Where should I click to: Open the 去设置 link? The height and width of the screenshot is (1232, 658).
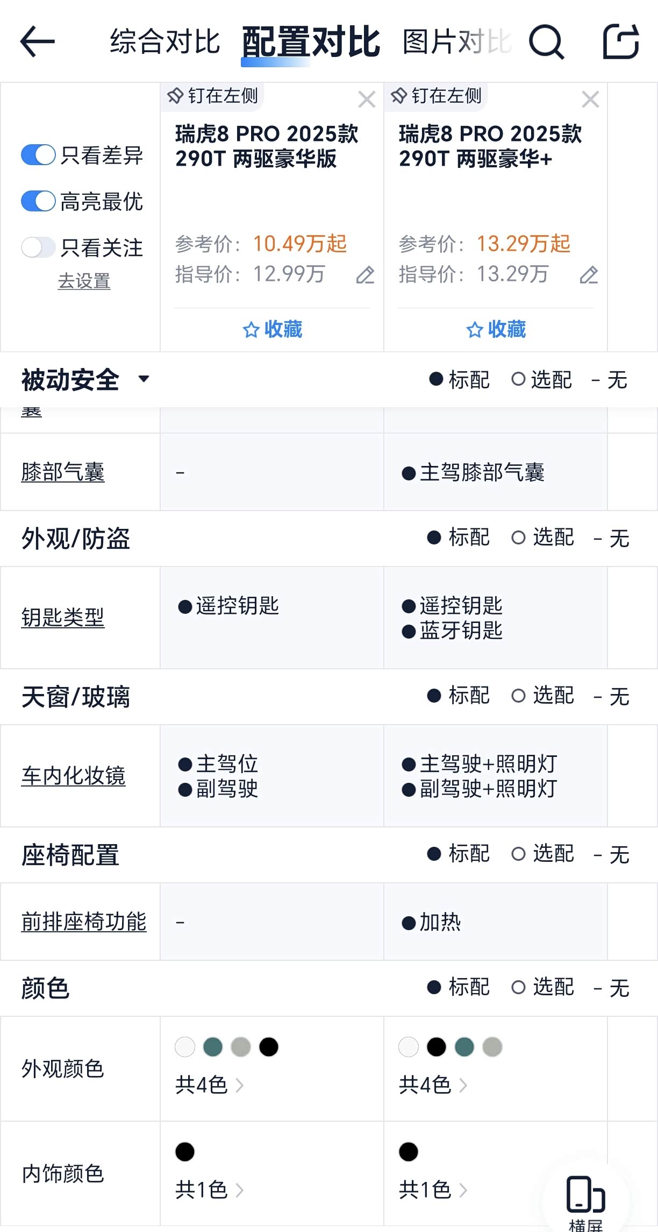click(x=84, y=281)
